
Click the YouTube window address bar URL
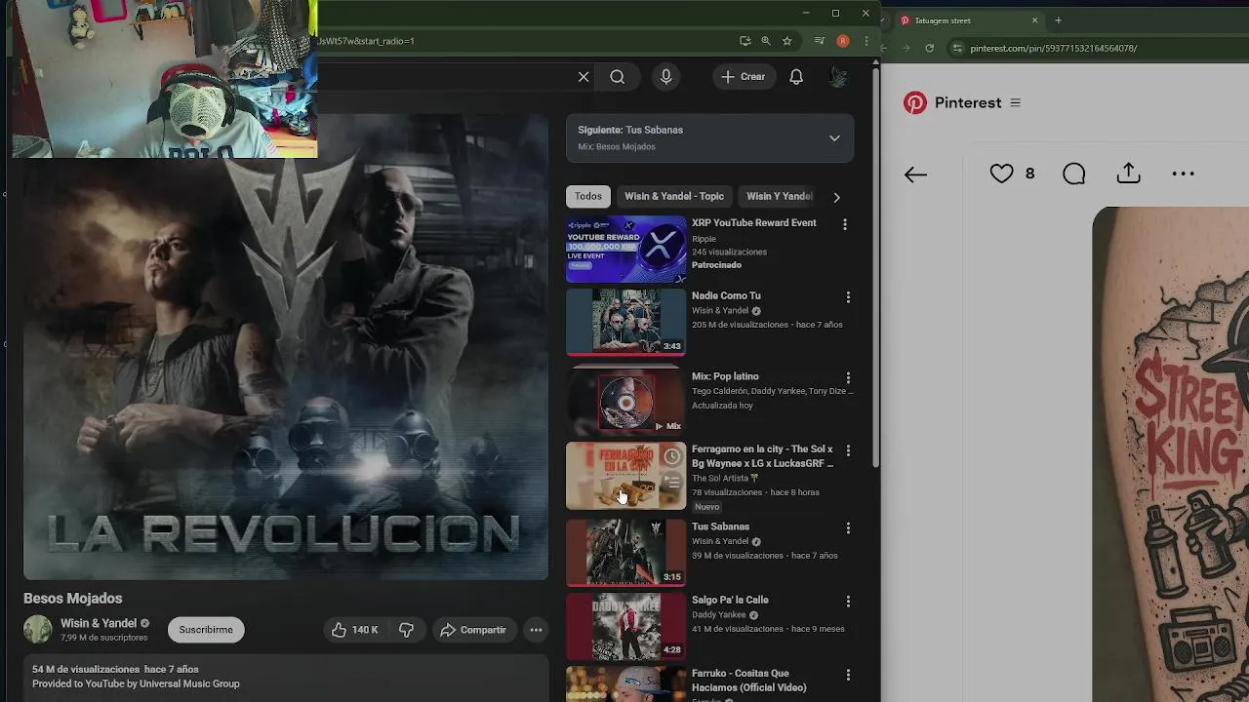(x=366, y=41)
